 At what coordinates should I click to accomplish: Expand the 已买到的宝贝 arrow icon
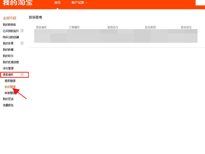pos(22,31)
